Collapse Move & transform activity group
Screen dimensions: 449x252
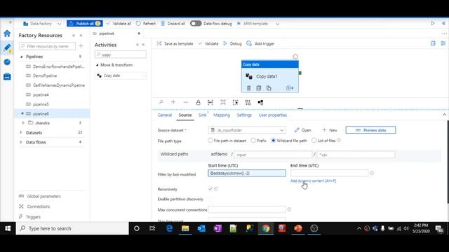tap(98, 65)
